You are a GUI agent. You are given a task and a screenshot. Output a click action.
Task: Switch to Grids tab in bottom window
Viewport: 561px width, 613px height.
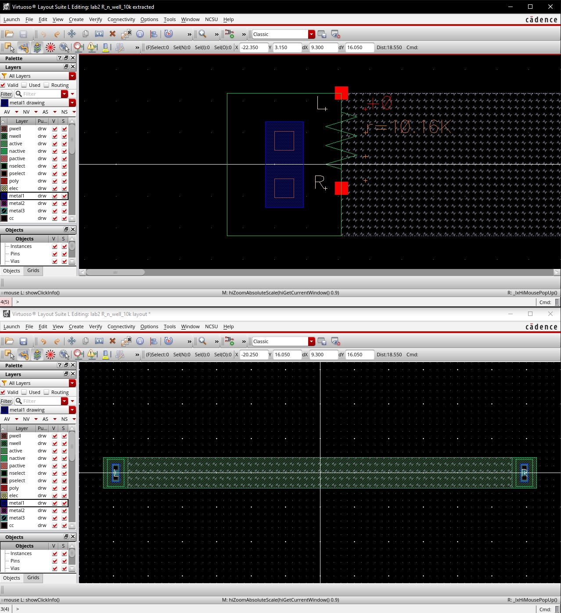point(33,578)
